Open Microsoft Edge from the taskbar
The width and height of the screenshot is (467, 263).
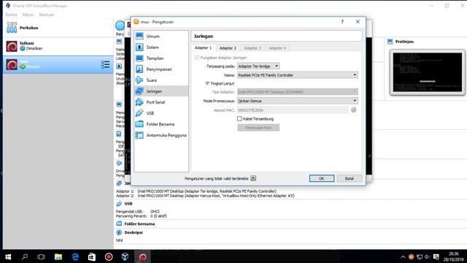[75, 256]
